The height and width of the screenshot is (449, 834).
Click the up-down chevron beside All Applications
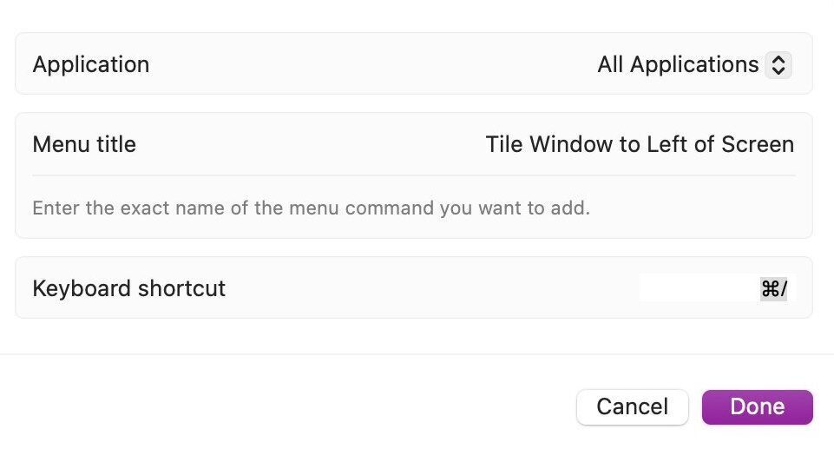click(778, 65)
